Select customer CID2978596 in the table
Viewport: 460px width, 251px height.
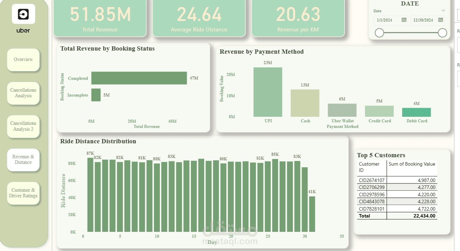[372, 195]
